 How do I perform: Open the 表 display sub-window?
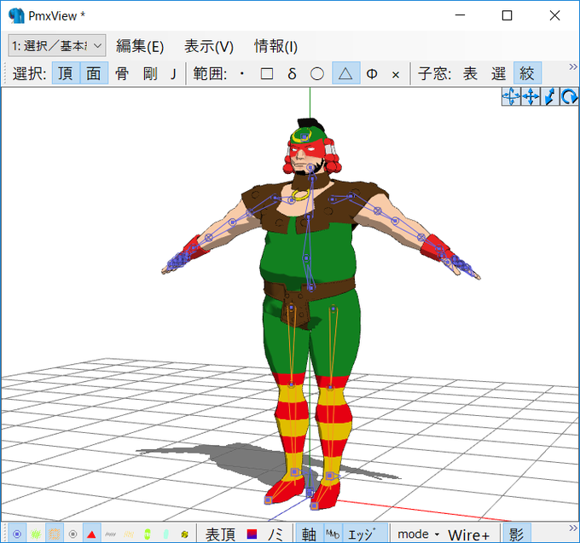click(470, 73)
